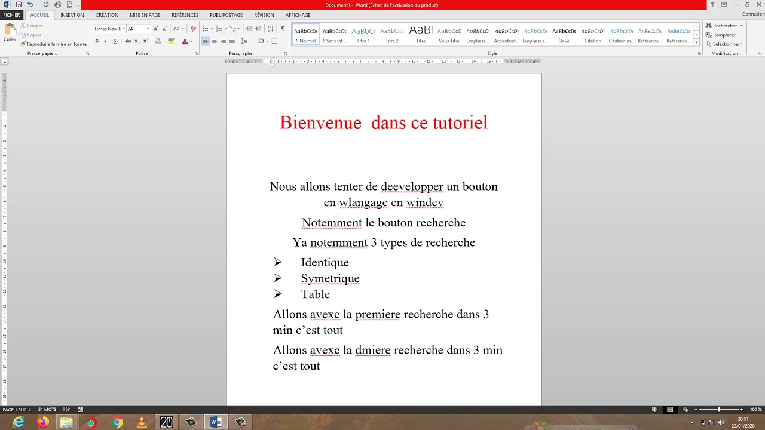Adjust the zoom slider

pyautogui.click(x=718, y=410)
